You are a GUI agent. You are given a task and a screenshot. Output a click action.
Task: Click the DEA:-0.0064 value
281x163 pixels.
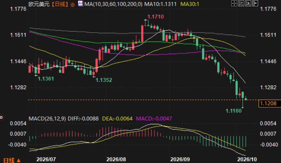117,118
